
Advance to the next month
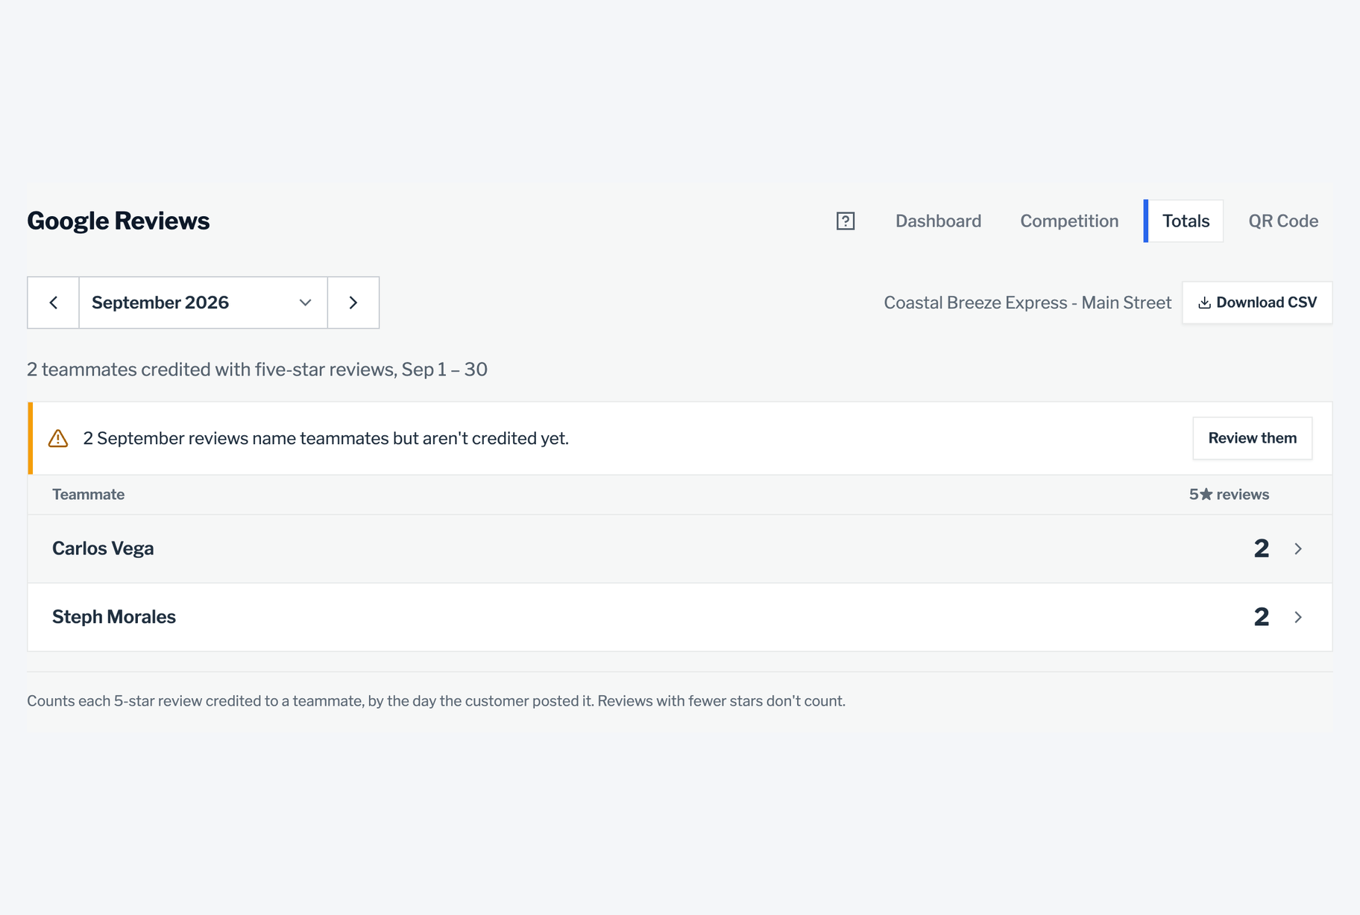(353, 303)
